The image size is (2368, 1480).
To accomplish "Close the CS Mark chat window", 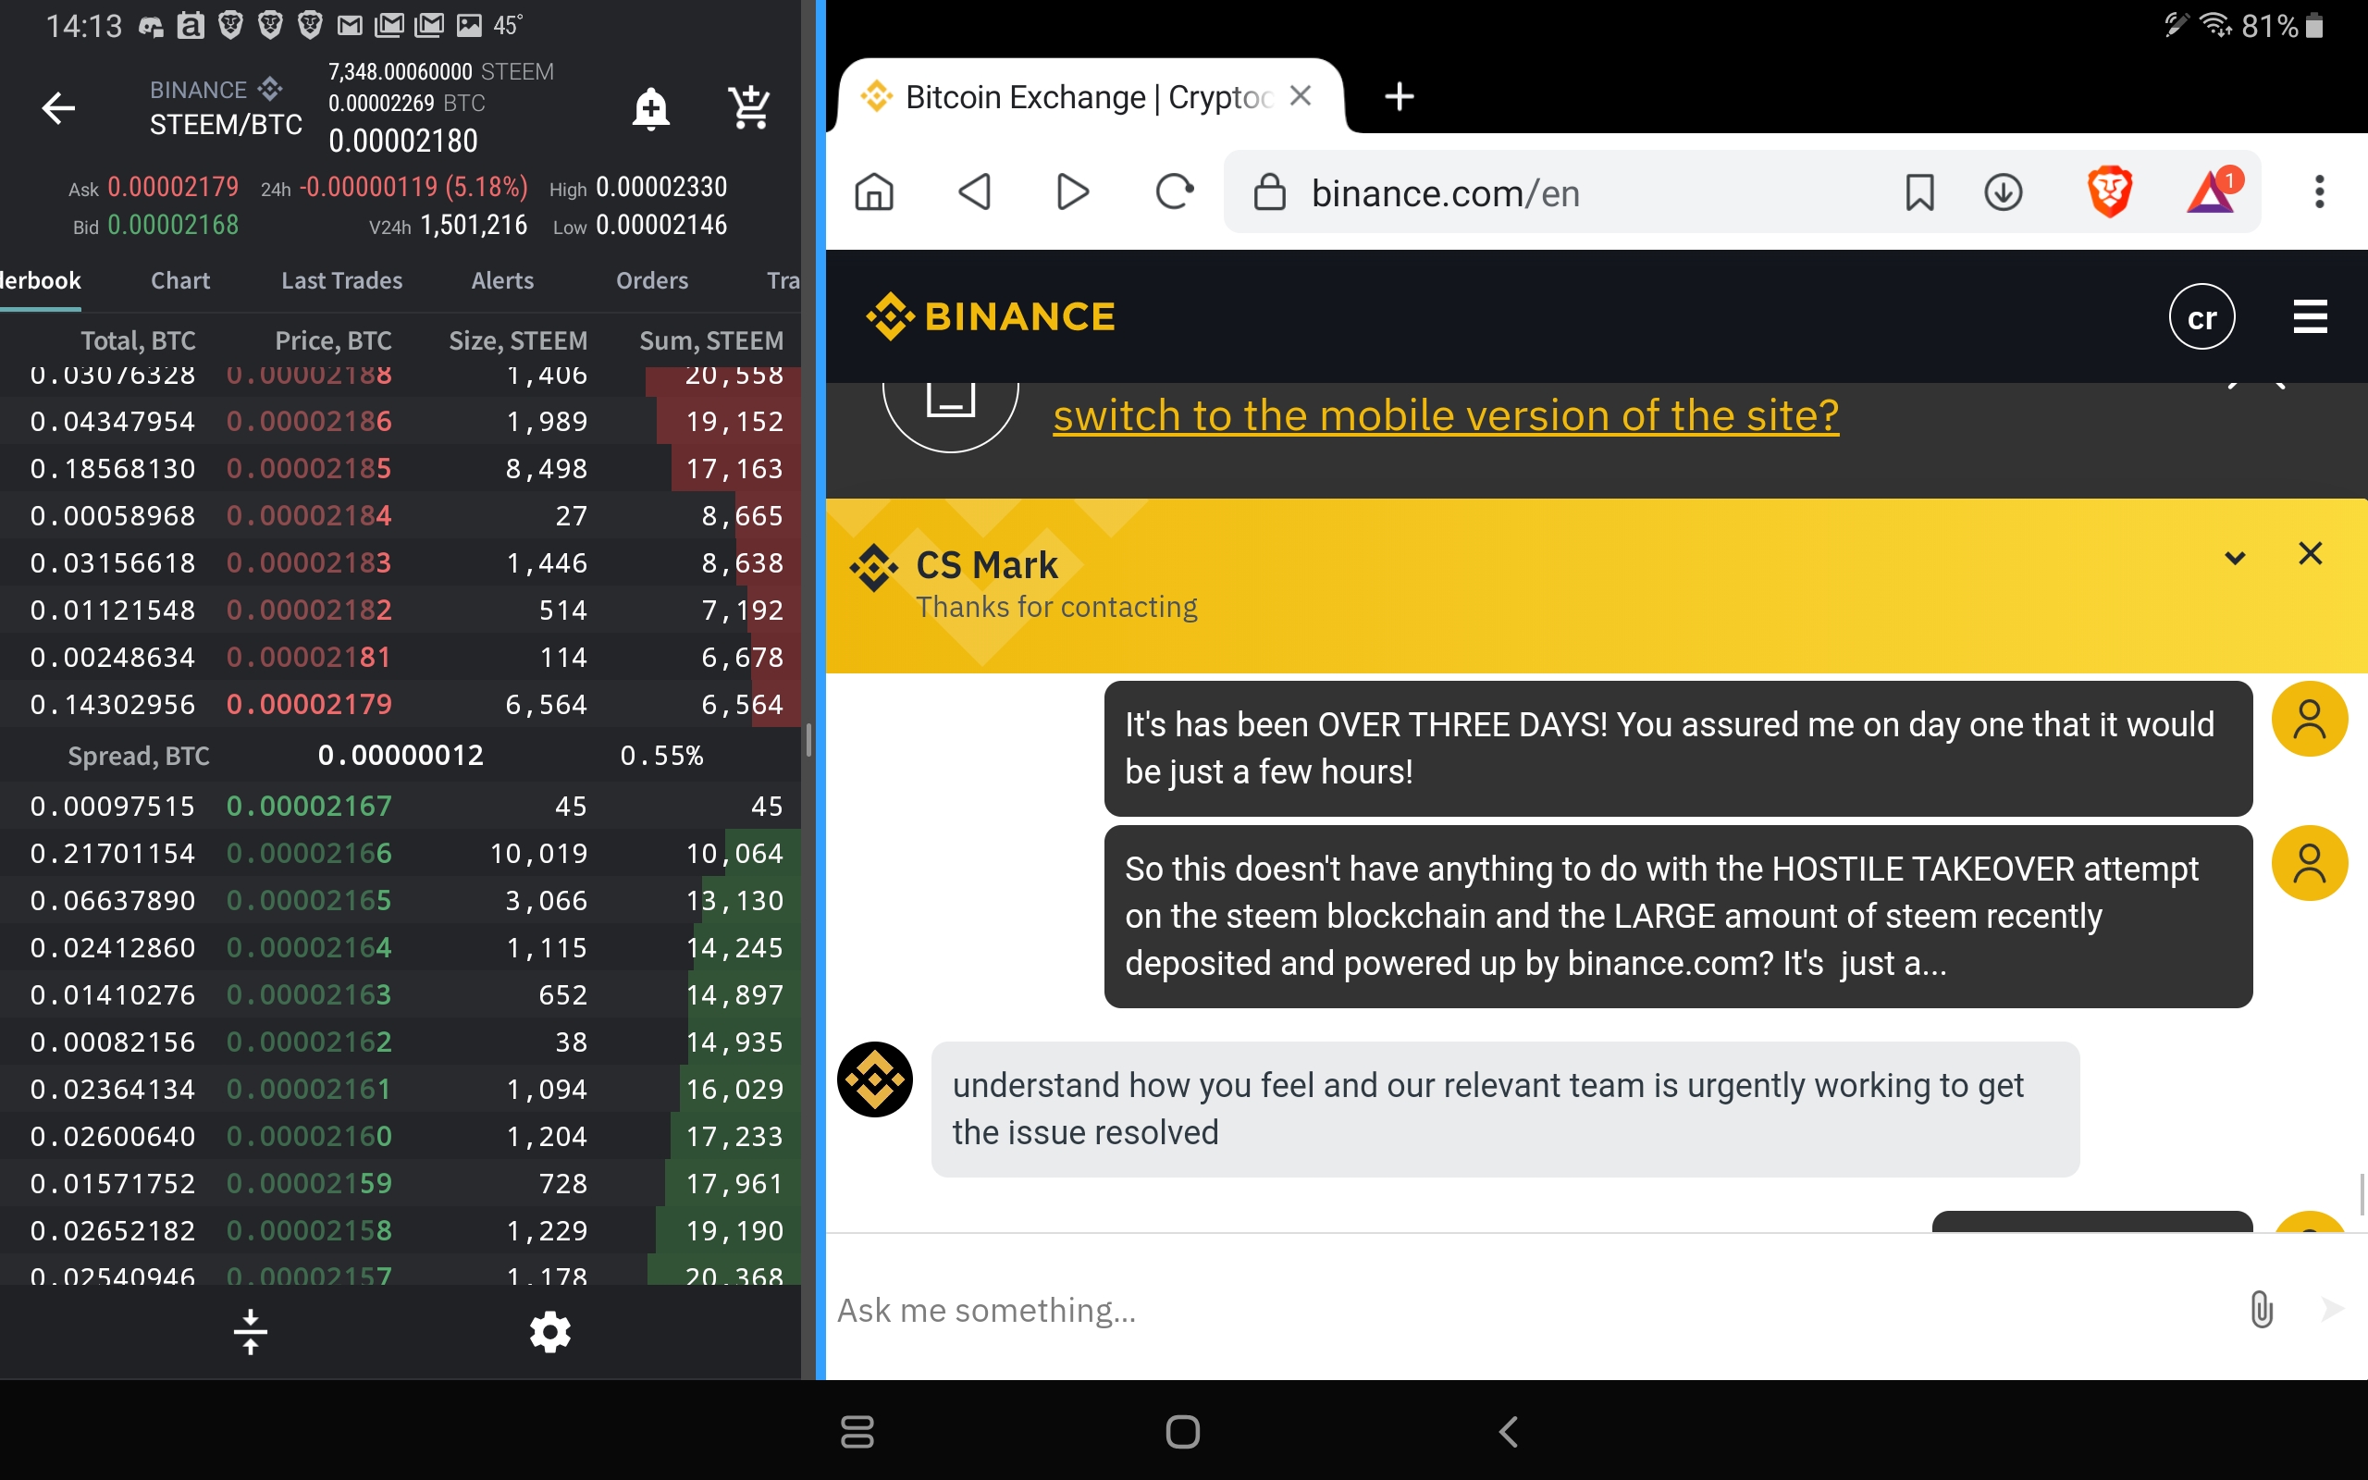I will click(2311, 554).
